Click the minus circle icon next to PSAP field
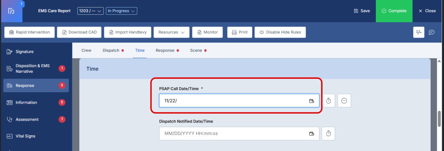Image resolution: width=444 pixels, height=151 pixels. [x=344, y=101]
